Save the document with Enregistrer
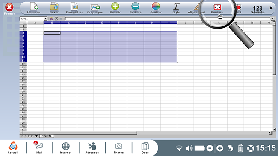278x156 pixels. tap(74, 8)
